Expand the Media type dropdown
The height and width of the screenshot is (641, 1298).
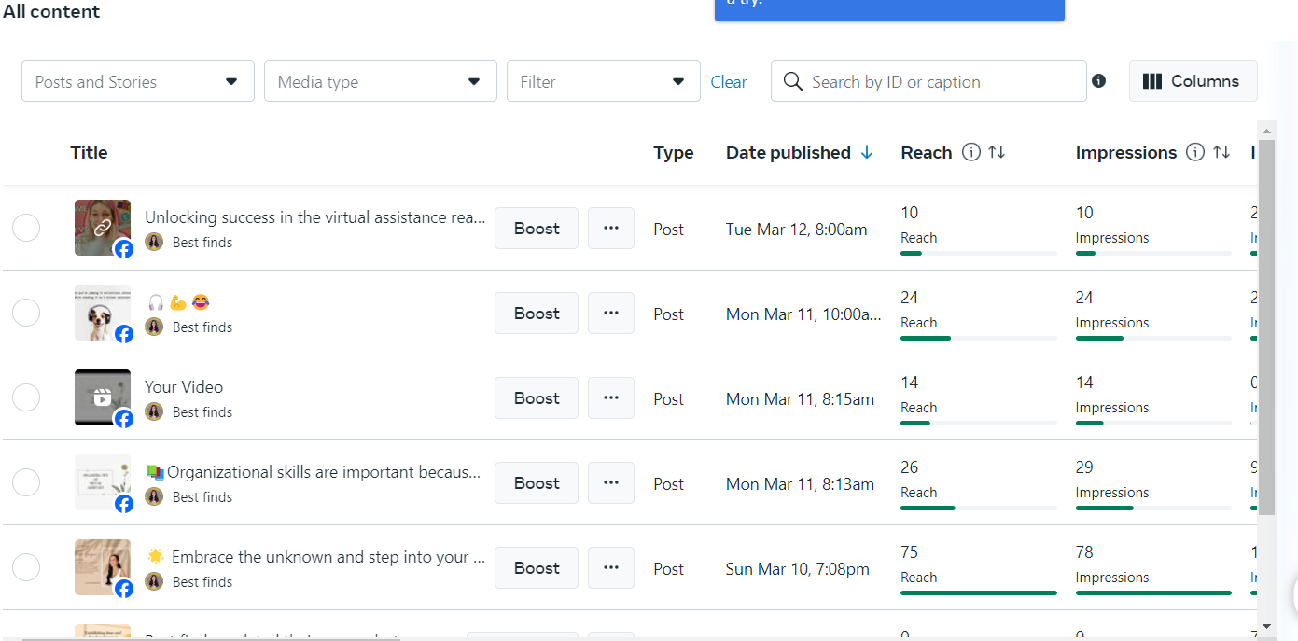[381, 81]
